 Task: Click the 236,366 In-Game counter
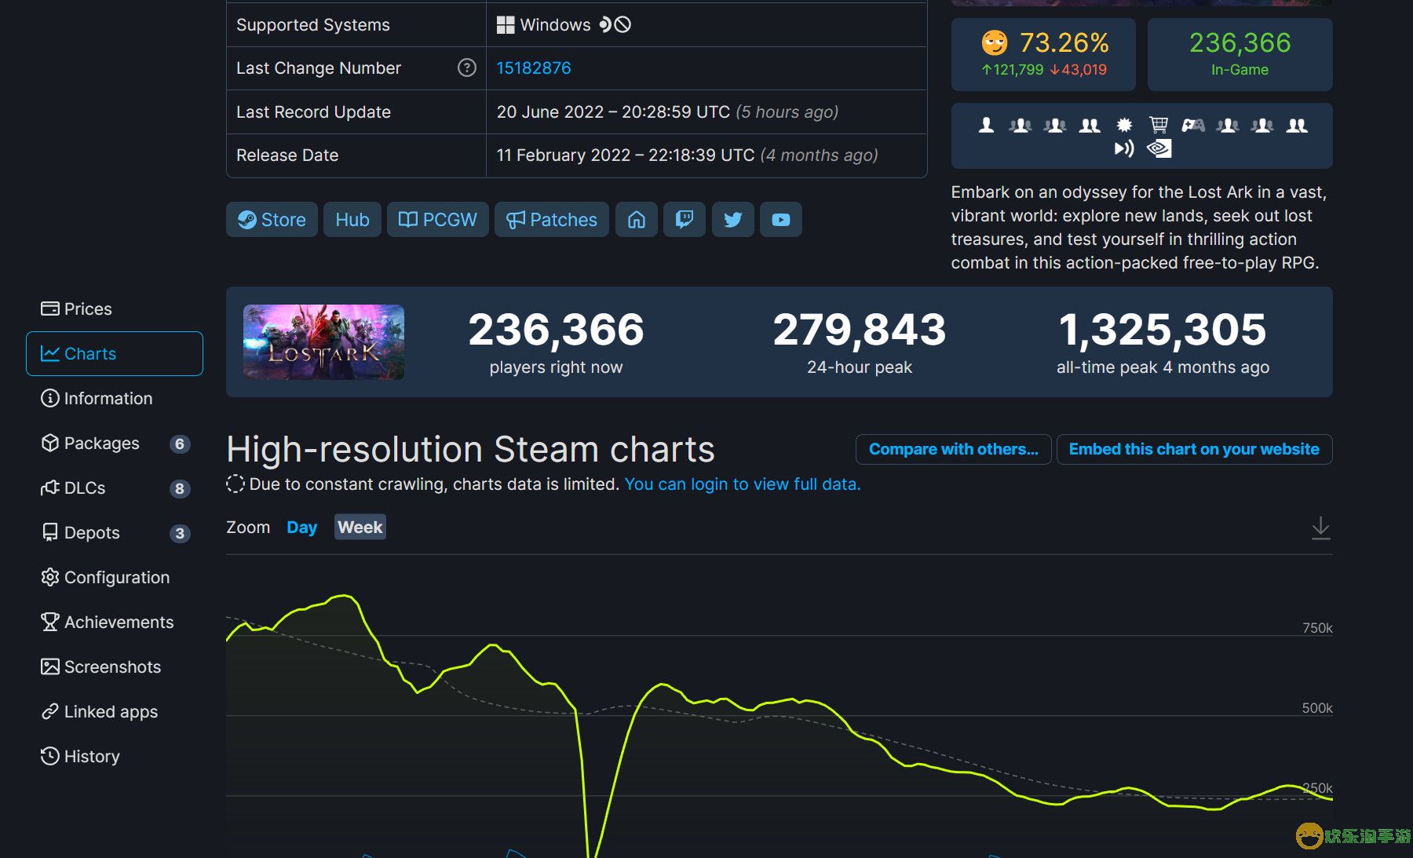(x=1240, y=53)
